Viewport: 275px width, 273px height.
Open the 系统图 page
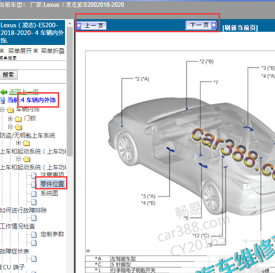(49, 193)
